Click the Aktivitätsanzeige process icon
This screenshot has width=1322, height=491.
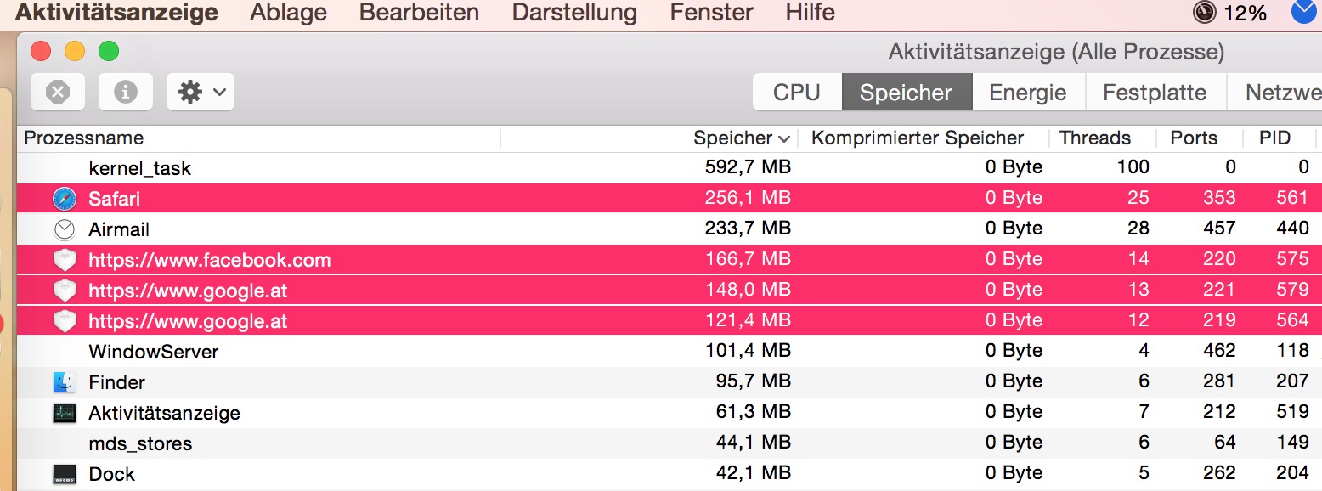[65, 413]
